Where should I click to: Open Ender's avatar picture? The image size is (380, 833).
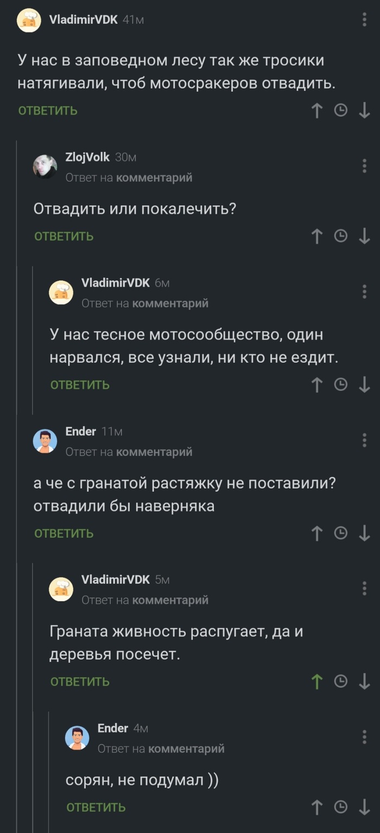point(47,440)
